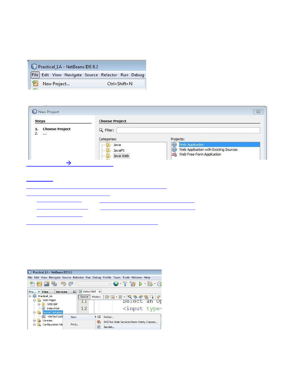Open the Profile menu in NetBeans
290x387 pixels.
coord(107,277)
